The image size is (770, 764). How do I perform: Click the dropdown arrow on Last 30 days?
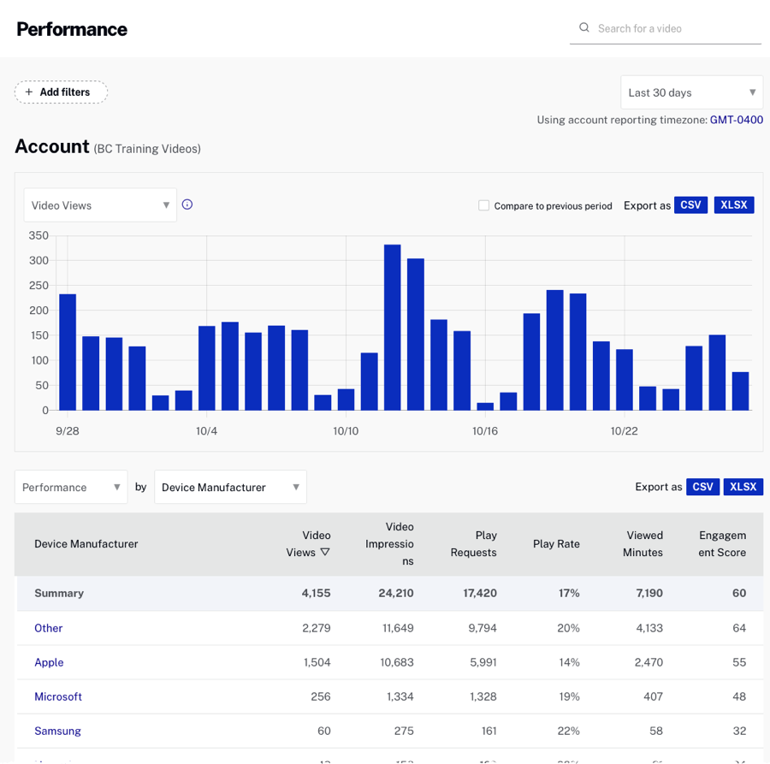point(752,92)
